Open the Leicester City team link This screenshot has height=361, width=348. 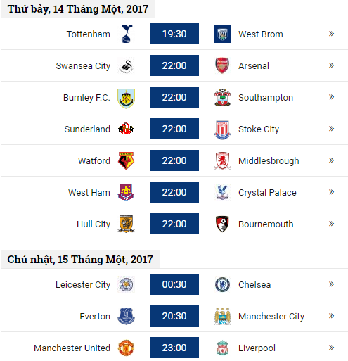pyautogui.click(x=83, y=285)
